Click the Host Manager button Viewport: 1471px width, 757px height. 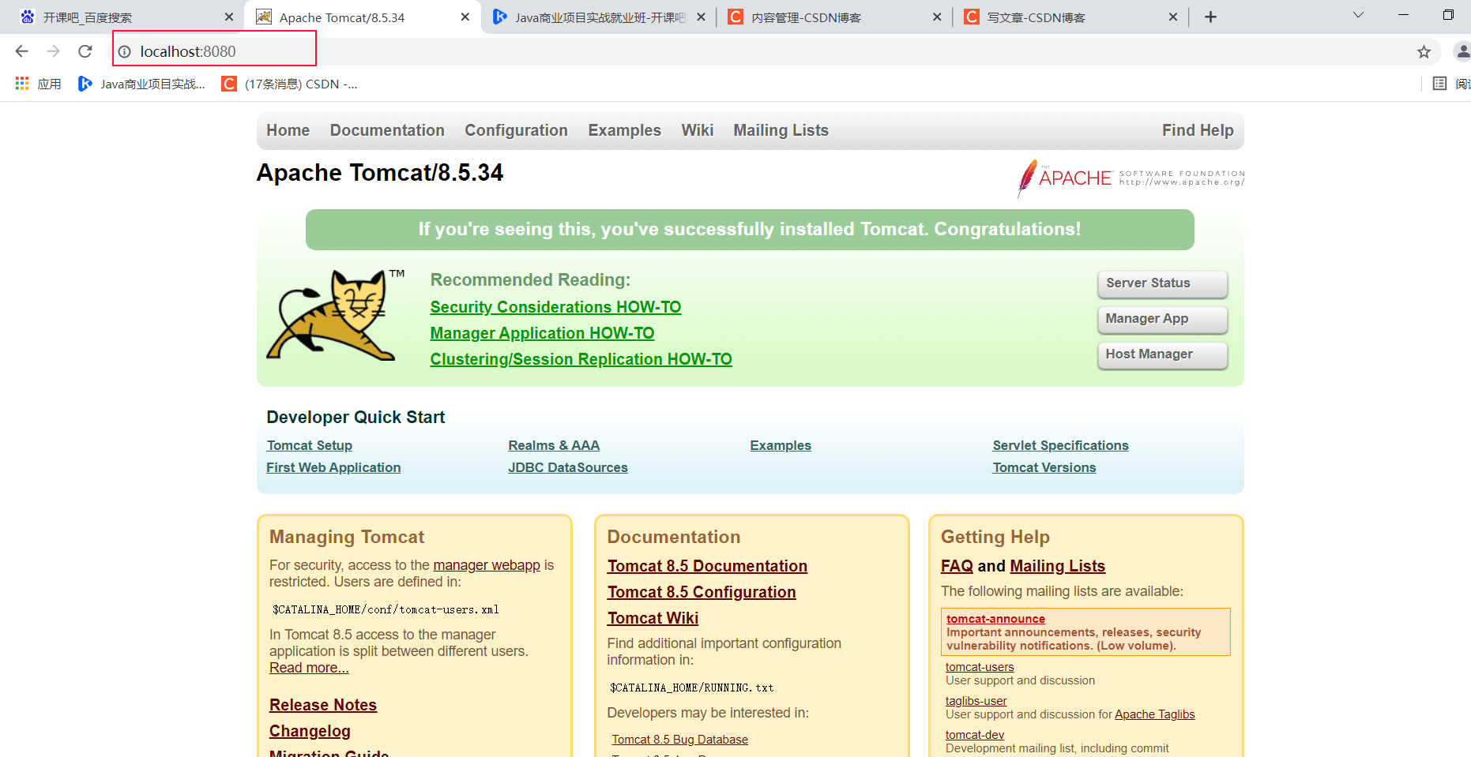(x=1162, y=354)
